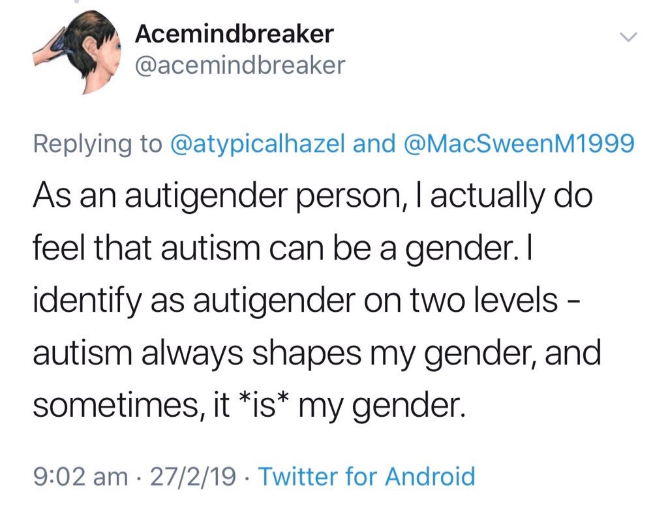Visit the @acemindbreaker handle profile

240,65
